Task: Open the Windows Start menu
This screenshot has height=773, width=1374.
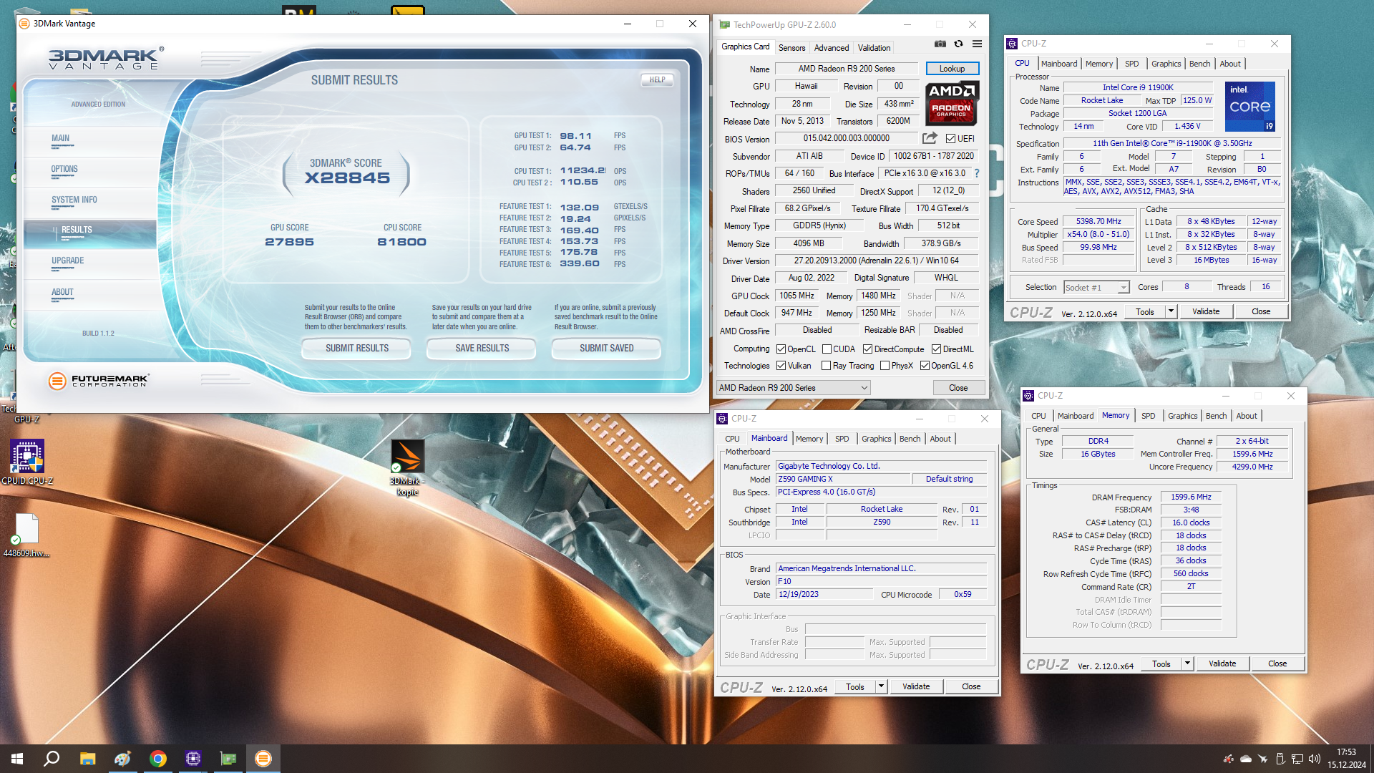Action: coord(17,759)
